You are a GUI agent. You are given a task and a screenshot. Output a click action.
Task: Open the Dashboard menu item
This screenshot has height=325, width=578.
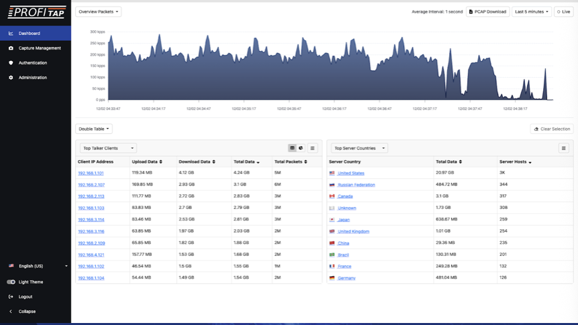tap(29, 34)
